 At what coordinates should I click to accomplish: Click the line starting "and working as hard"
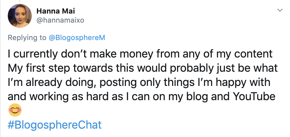pyautogui.click(x=141, y=96)
